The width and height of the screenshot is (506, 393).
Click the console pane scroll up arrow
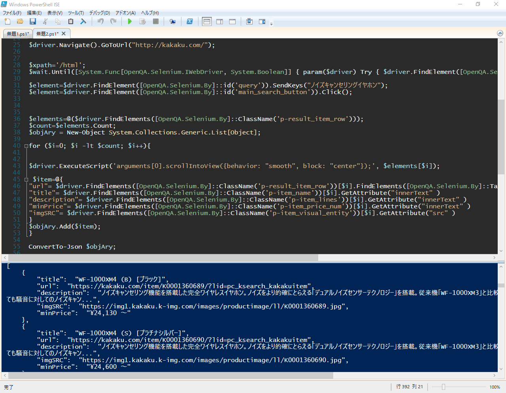tap(501, 267)
